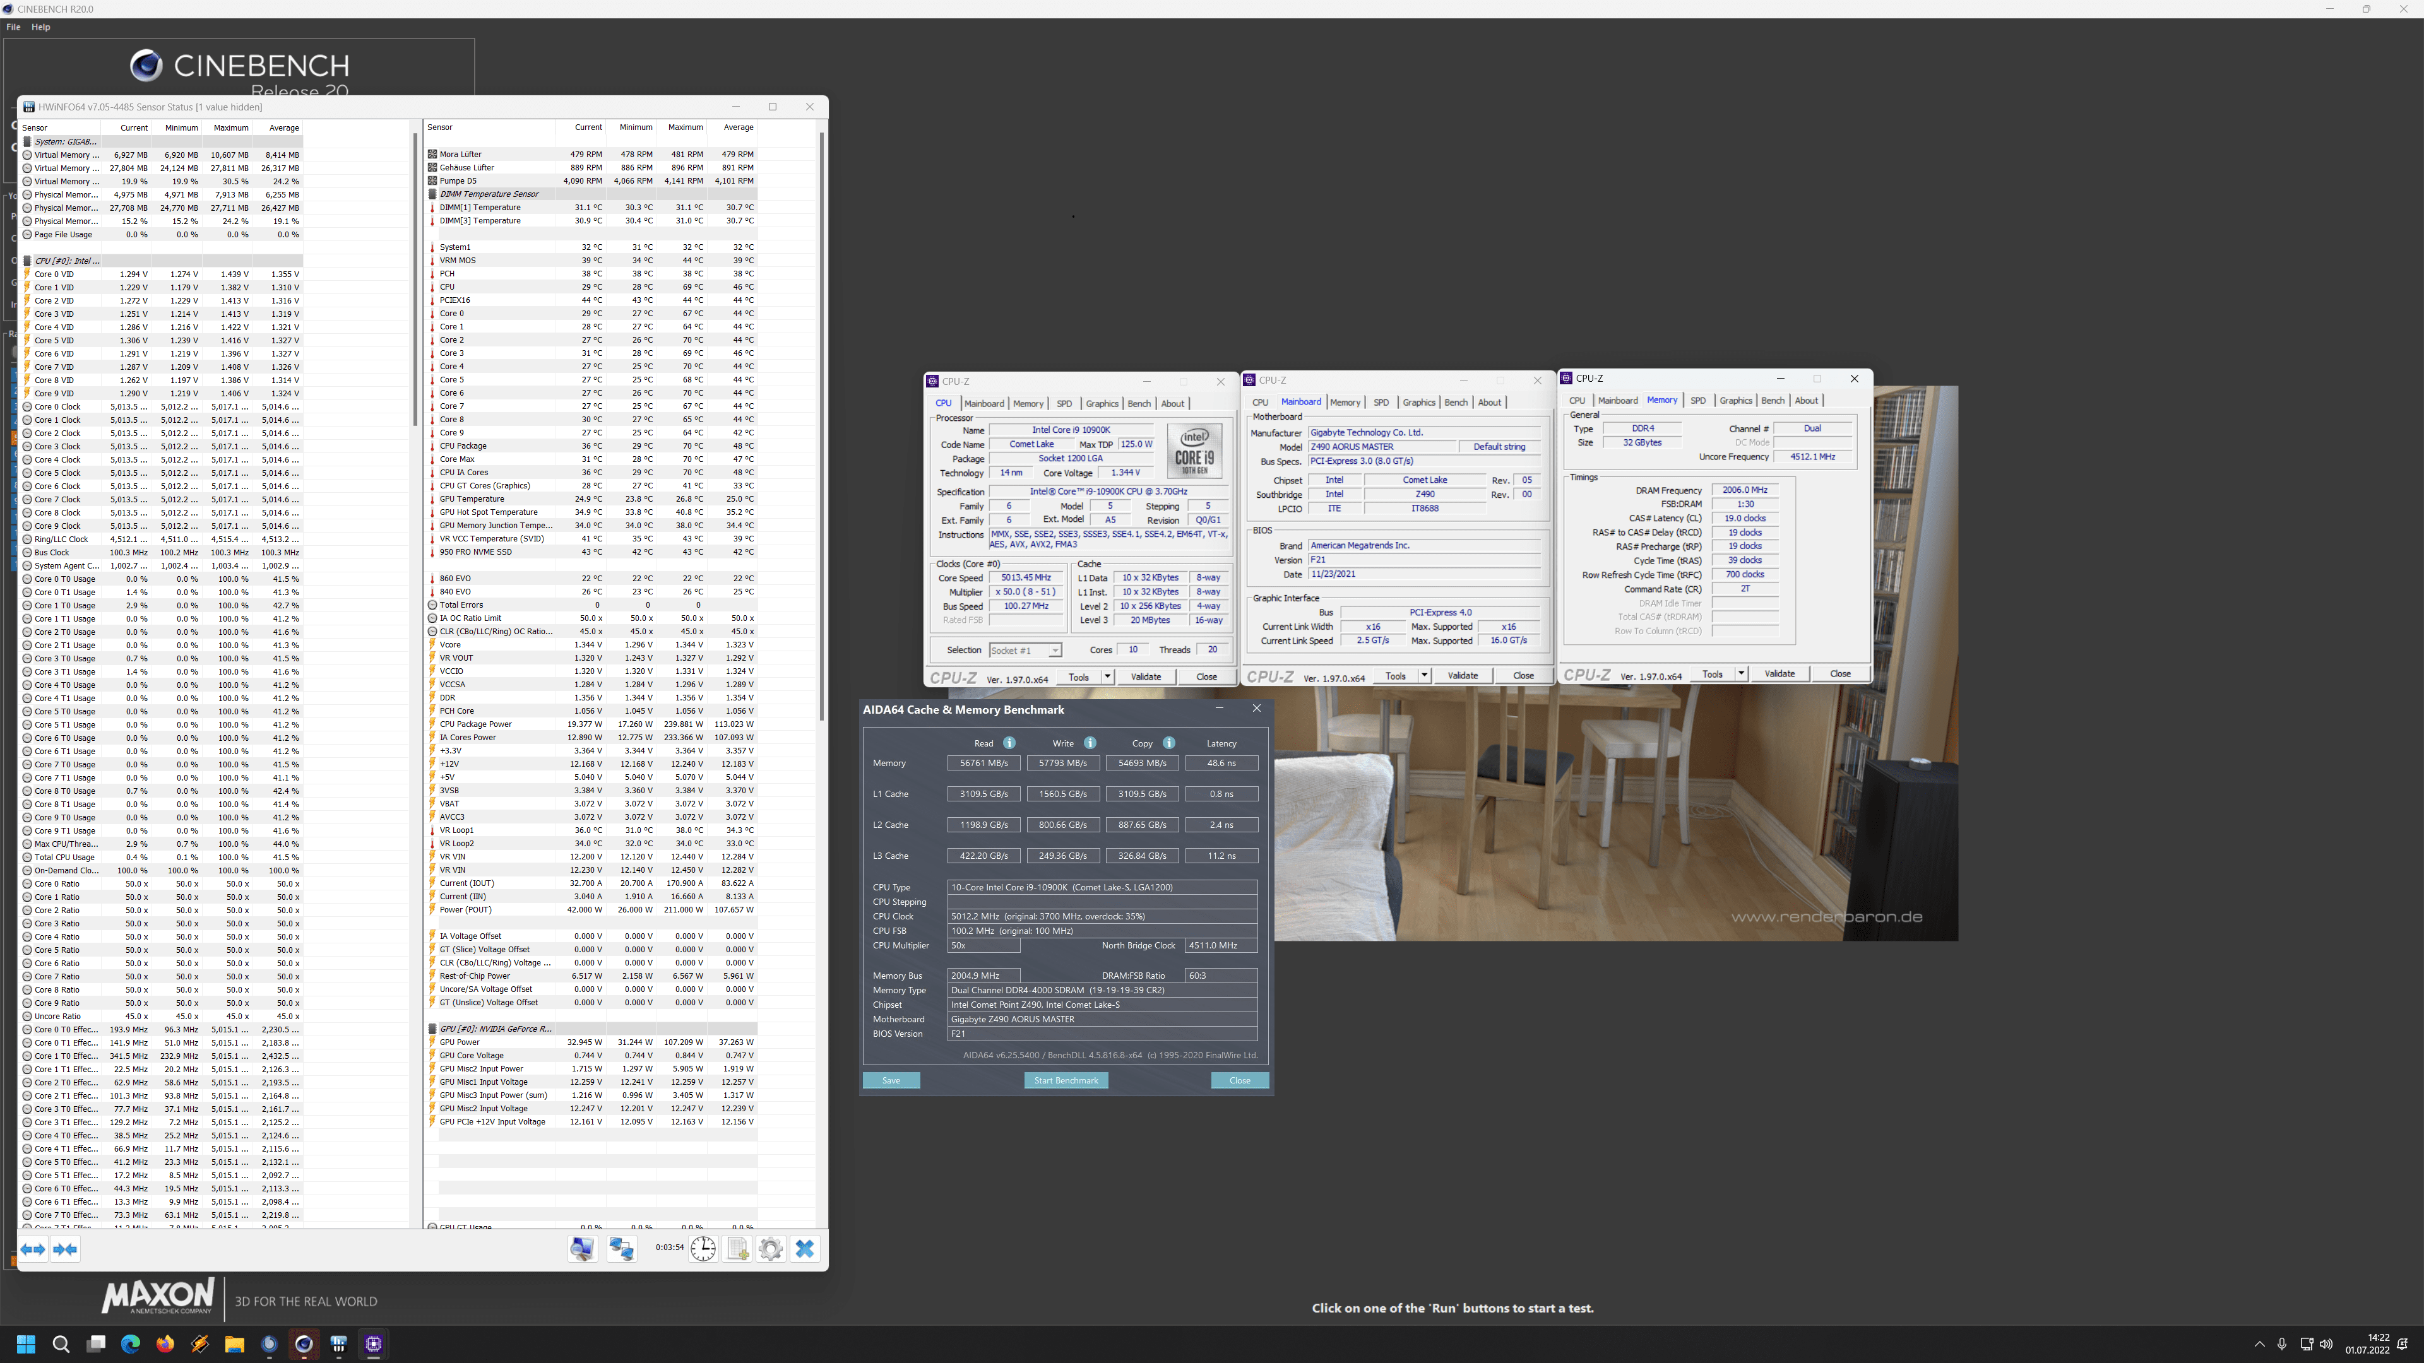The image size is (2424, 1363).
Task: Click the collapse columns inward-arrows icon in HWiNFO
Action: pyautogui.click(x=65, y=1249)
